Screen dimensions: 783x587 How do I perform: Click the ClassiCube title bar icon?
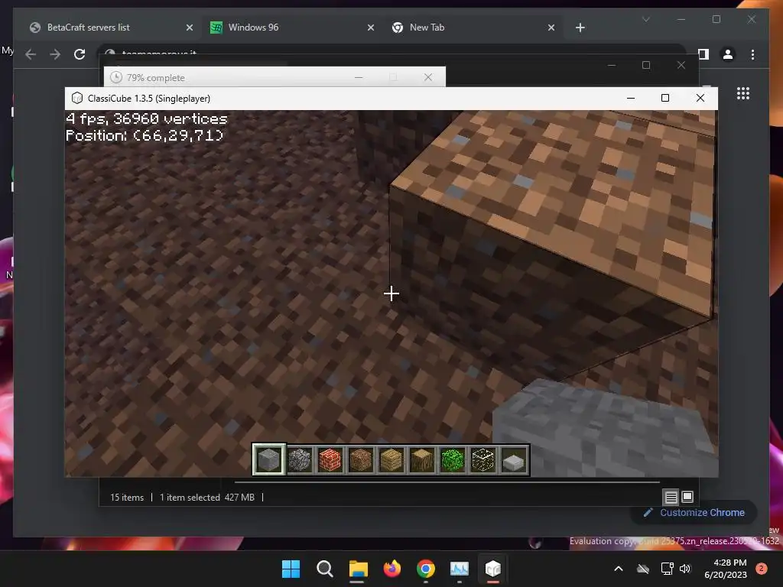pyautogui.click(x=77, y=99)
